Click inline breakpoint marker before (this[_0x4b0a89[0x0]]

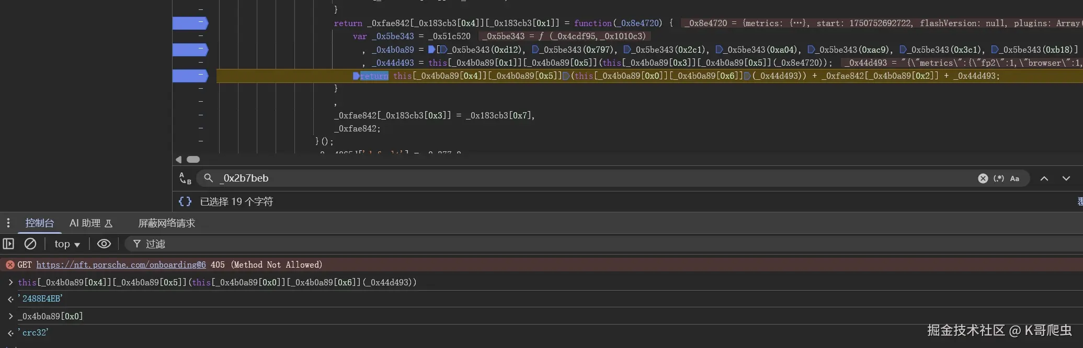565,76
